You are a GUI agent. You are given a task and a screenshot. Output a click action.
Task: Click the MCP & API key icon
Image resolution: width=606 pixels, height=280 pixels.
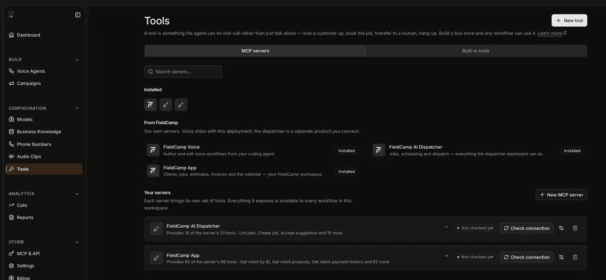12,253
